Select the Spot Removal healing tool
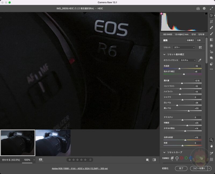This screenshot has height=174, width=215. 211,27
